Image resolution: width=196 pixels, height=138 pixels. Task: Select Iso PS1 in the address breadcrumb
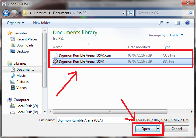tap(82, 13)
